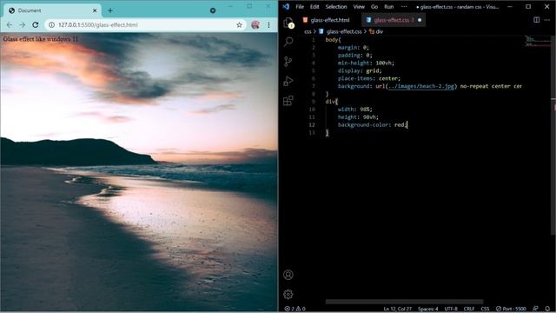Open the Go menu
The image size is (556, 313).
pos(374,7)
